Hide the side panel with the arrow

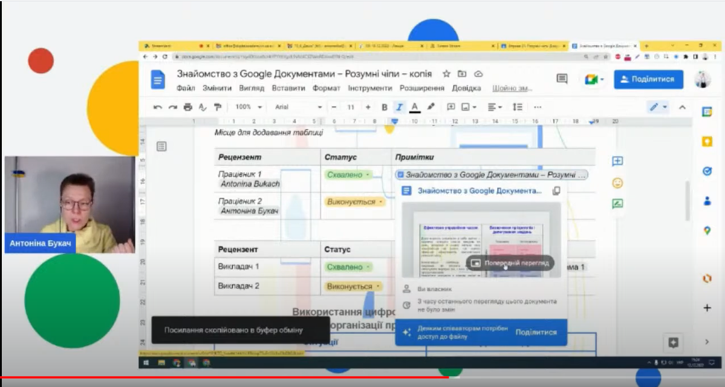click(x=707, y=342)
